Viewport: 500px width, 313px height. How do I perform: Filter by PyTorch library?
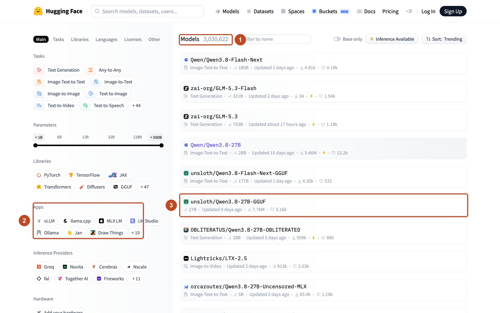coord(49,175)
